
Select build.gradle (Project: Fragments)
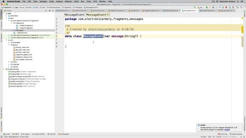[23, 72]
